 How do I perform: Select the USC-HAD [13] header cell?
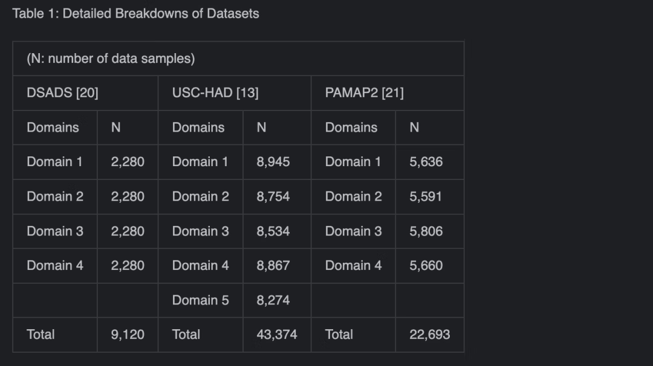click(215, 93)
